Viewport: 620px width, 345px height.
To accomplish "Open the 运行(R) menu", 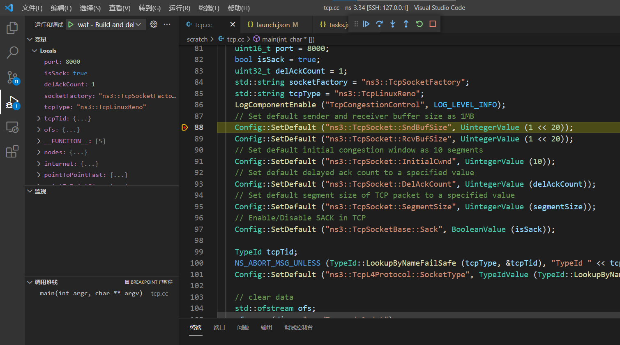I will pyautogui.click(x=180, y=8).
